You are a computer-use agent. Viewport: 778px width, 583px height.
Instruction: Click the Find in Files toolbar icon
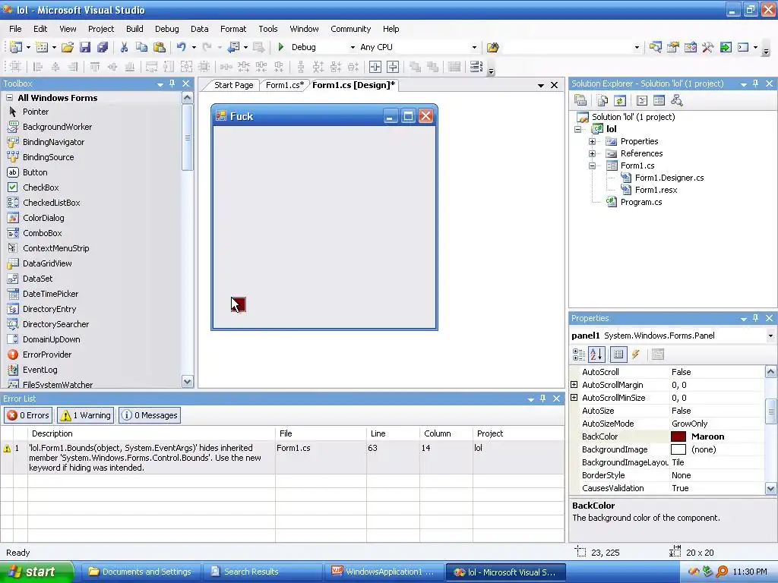[x=492, y=47]
